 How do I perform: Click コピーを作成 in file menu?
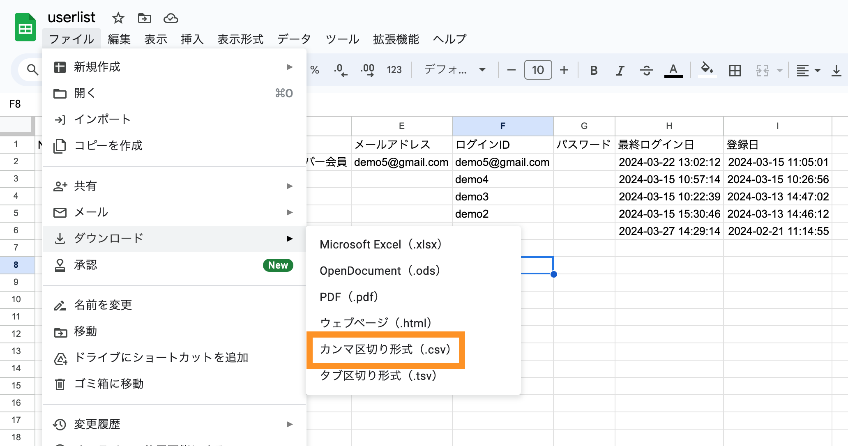click(x=108, y=146)
